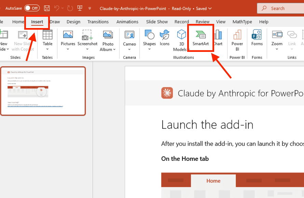Go to the Animations tab
304x198 pixels.
click(127, 22)
